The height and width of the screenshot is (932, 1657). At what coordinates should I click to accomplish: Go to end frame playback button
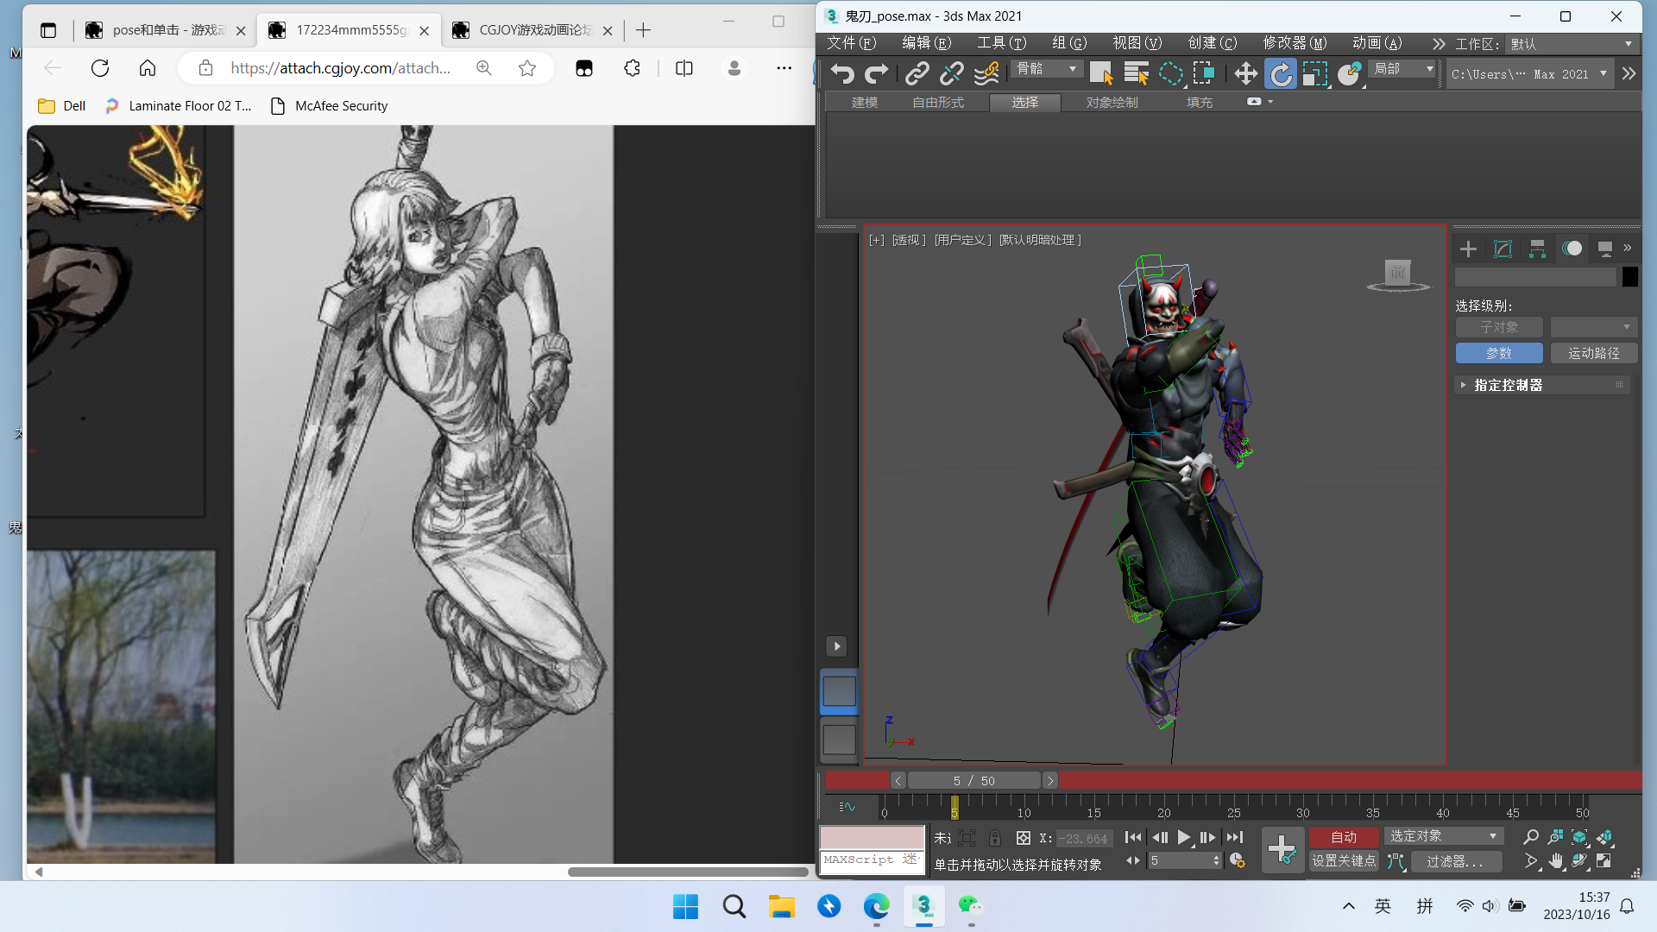(x=1235, y=837)
